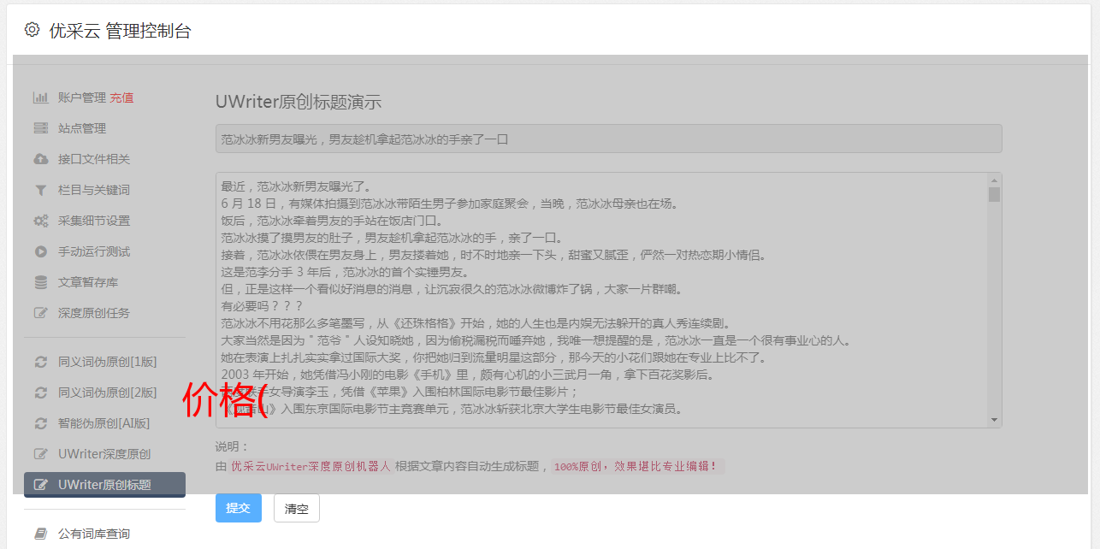
Task: Click the red 充值 link
Action: (121, 97)
